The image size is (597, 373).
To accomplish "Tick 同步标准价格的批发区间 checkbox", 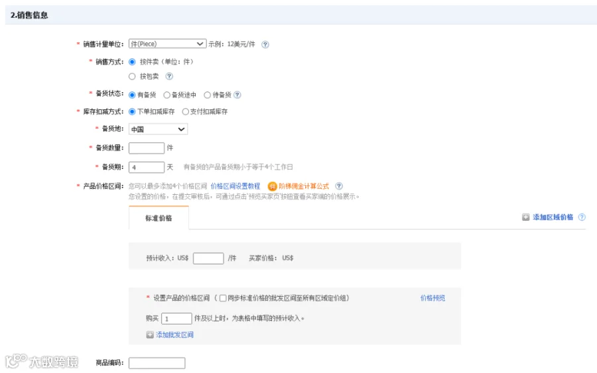I will [x=223, y=298].
